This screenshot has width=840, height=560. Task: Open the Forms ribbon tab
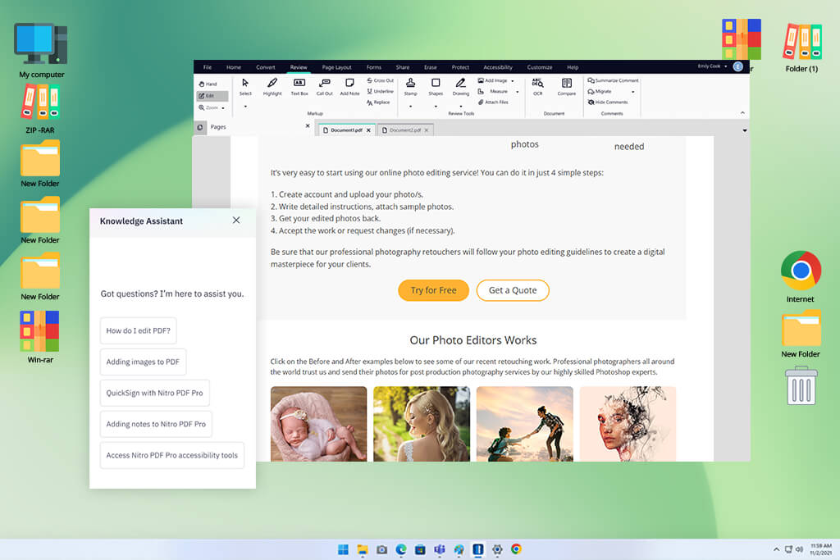(x=374, y=67)
